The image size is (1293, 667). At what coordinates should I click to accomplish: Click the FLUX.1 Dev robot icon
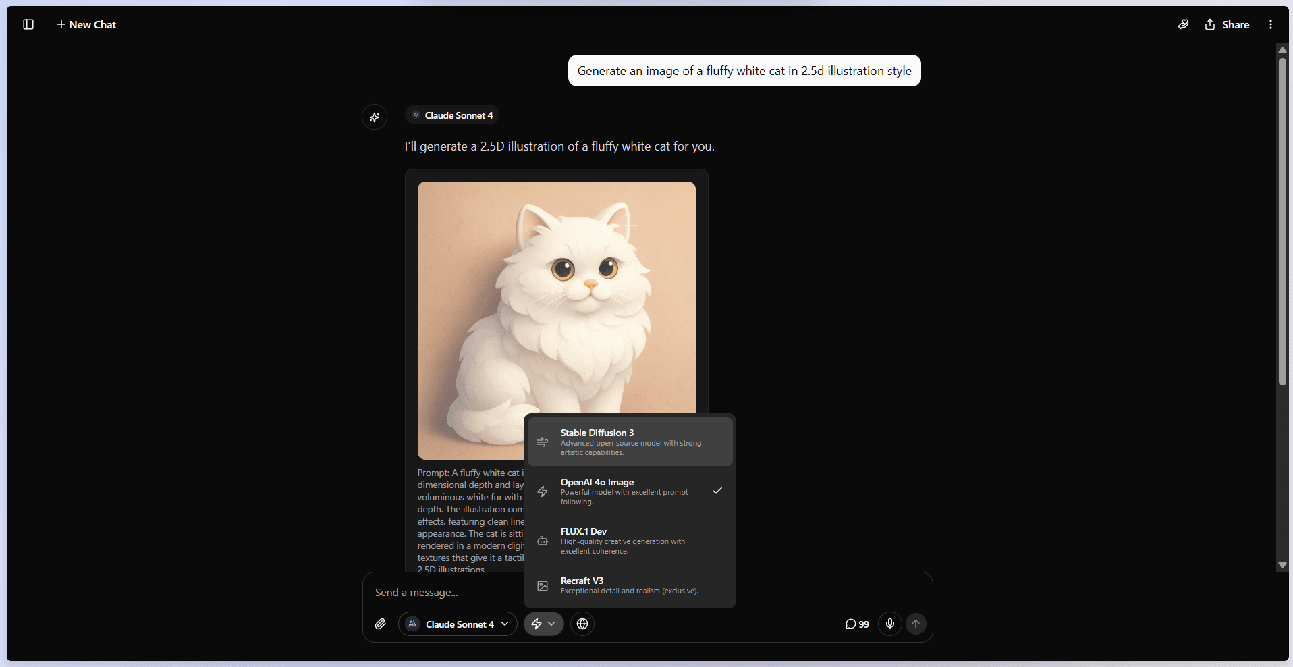543,541
